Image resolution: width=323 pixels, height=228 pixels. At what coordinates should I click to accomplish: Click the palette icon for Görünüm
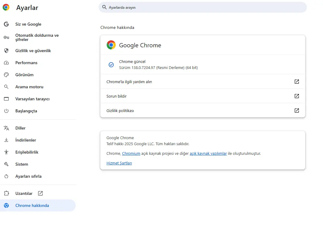coord(6,75)
